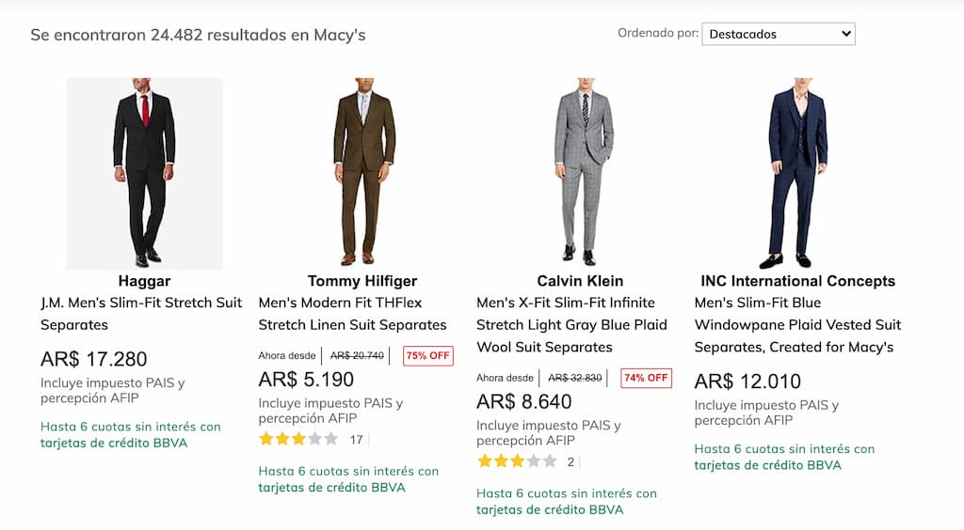Open the Blue Windowpane Plaid Vested Suit title
The image size is (964, 530).
pyautogui.click(x=797, y=325)
